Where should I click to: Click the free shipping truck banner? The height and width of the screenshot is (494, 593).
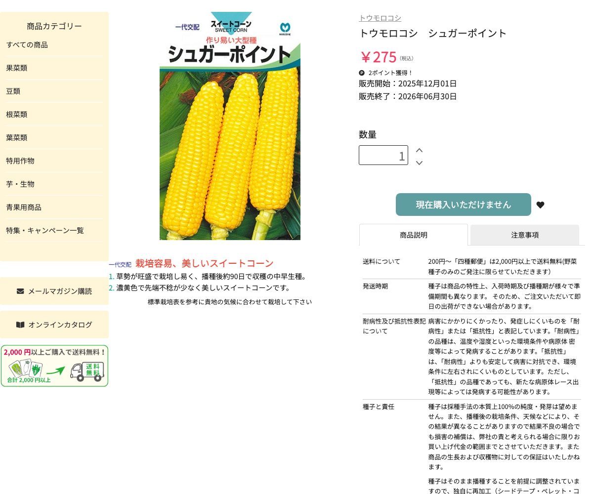54,366
